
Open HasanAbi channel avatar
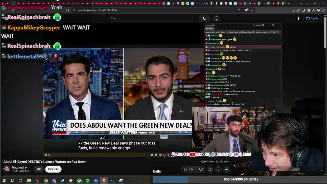click(7, 169)
